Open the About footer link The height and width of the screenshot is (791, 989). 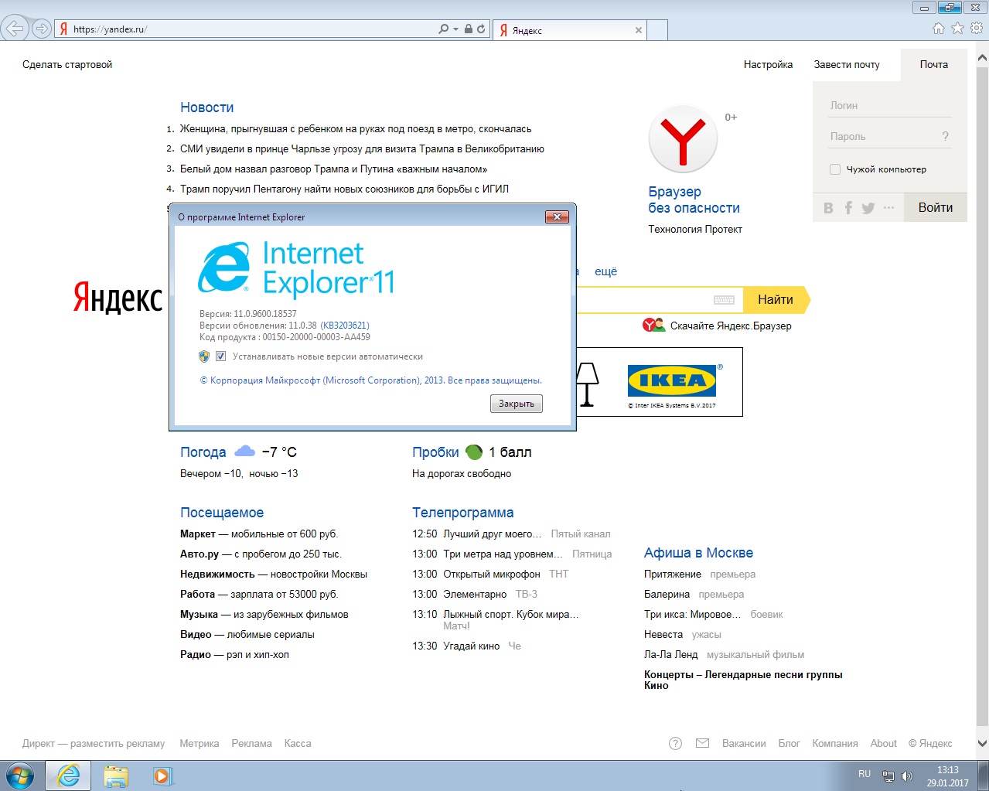pyautogui.click(x=883, y=744)
